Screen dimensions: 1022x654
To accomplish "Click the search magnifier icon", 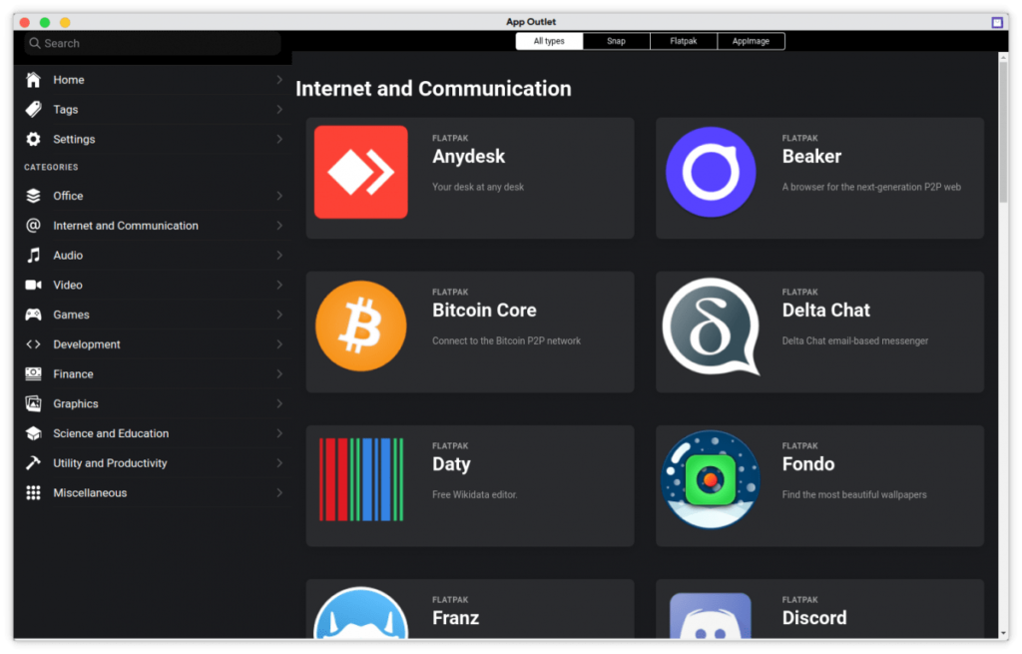I will point(35,43).
